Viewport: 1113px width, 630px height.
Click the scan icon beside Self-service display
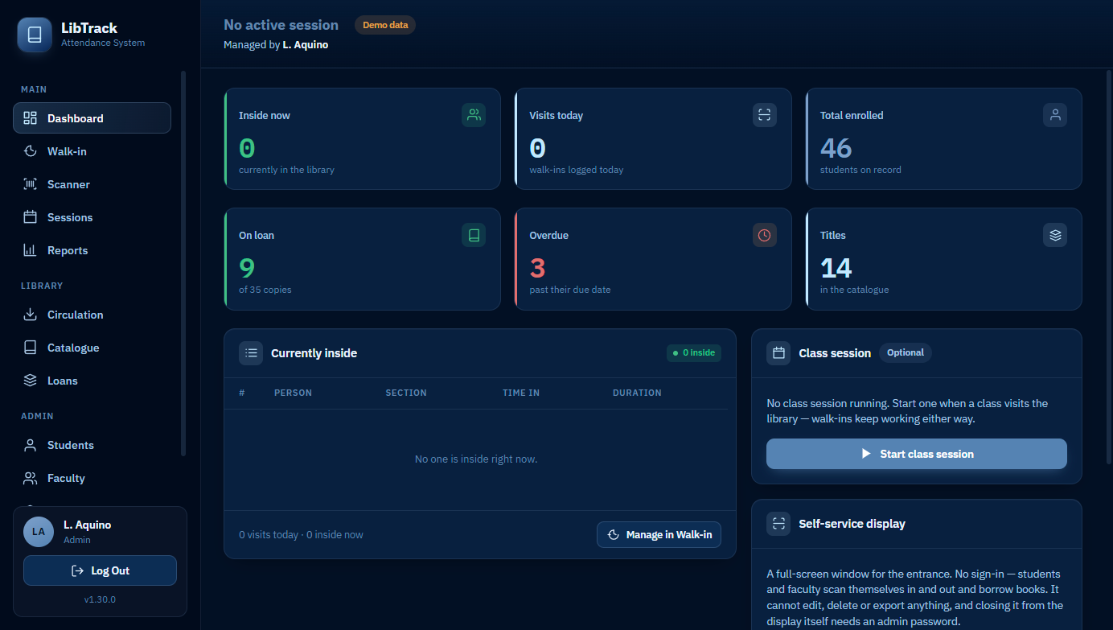(778, 524)
